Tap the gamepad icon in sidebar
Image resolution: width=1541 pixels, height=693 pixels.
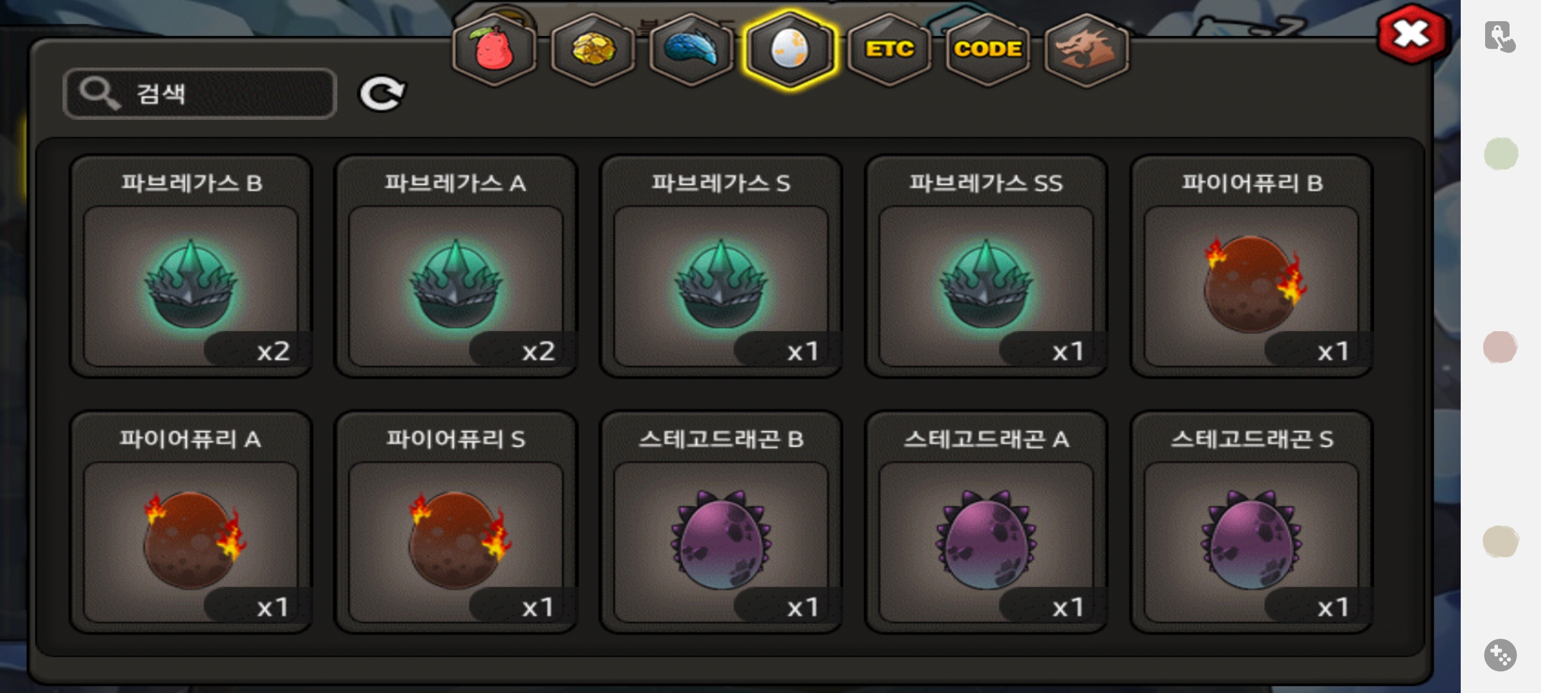1500,655
